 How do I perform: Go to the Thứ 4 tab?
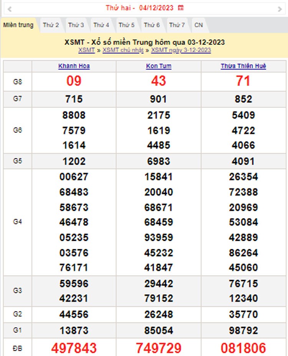[101, 25]
